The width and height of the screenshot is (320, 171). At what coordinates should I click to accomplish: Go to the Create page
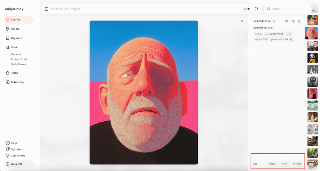[15, 29]
